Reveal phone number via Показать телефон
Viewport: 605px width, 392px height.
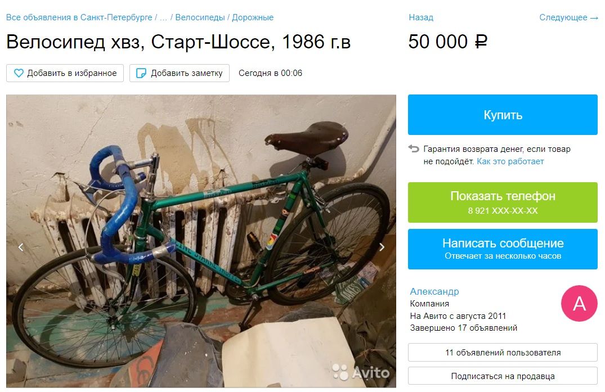point(503,202)
